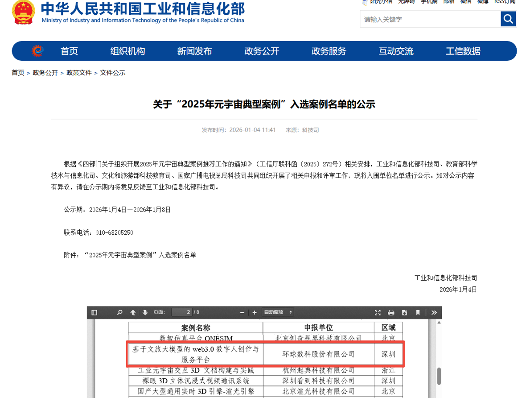Click the PDF page number field
The image size is (526, 398).
point(181,312)
